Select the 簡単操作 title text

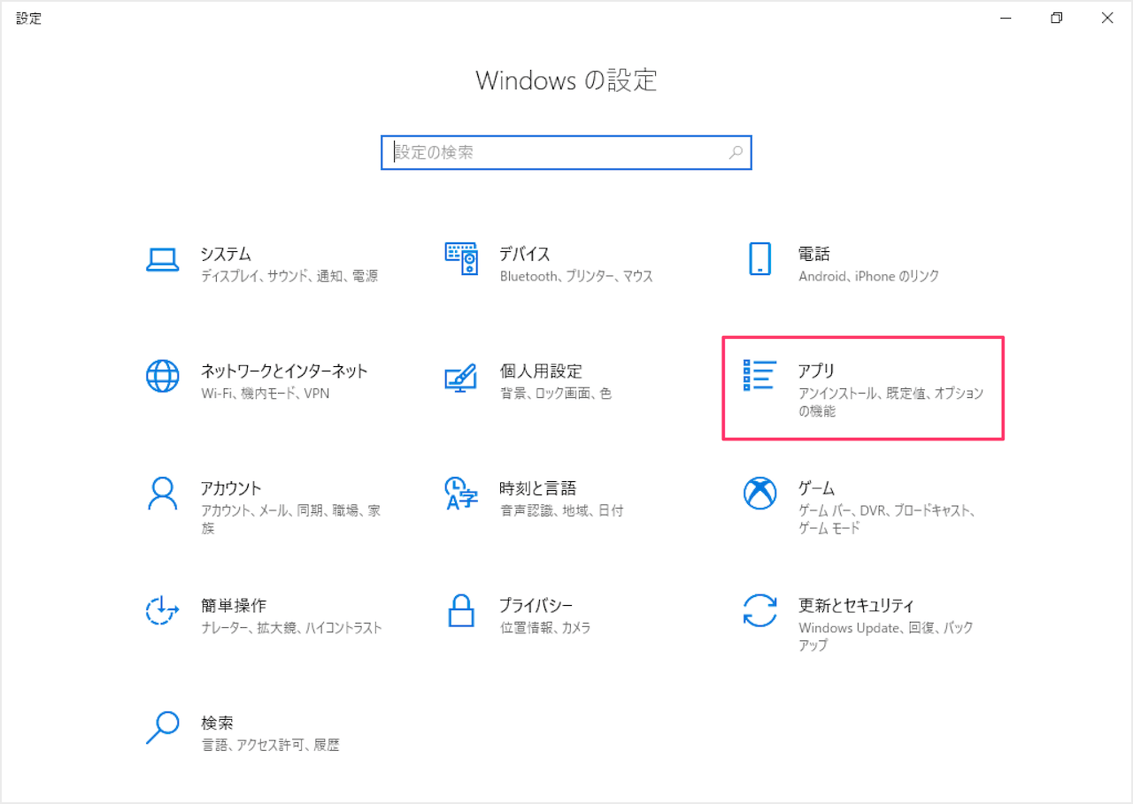tap(233, 606)
